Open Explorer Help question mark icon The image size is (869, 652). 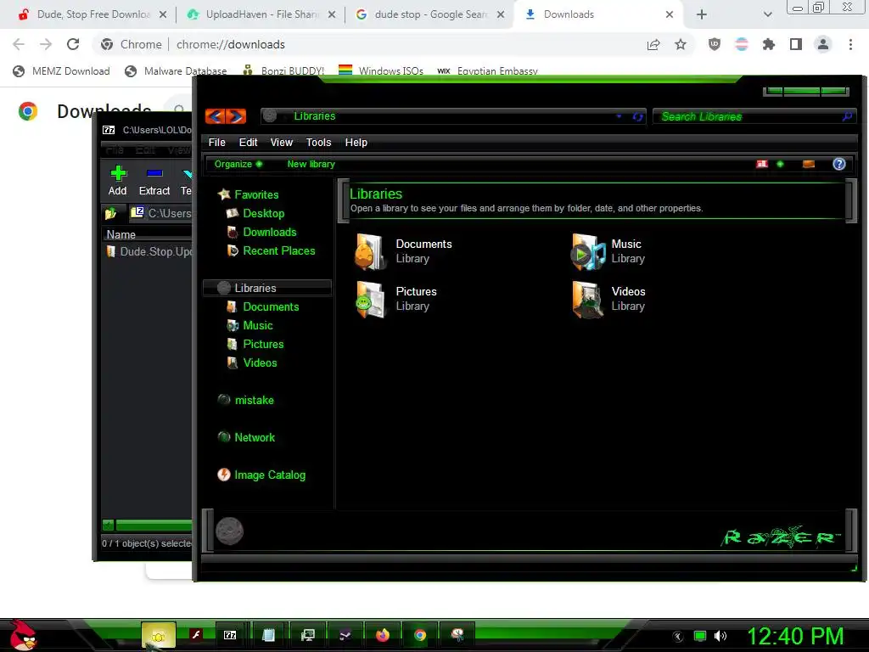tap(839, 164)
